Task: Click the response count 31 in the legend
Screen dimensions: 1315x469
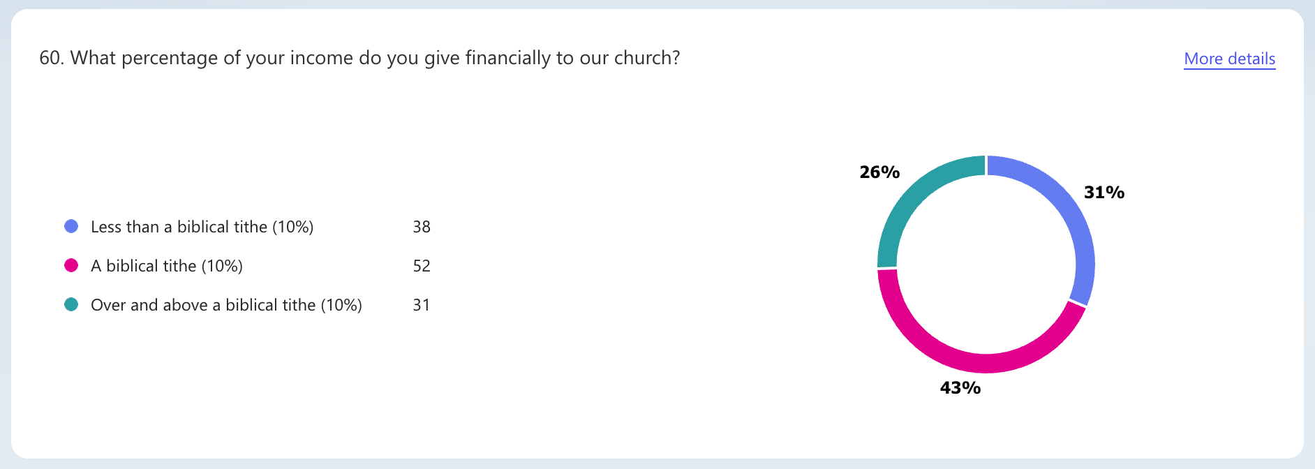Action: click(x=422, y=305)
